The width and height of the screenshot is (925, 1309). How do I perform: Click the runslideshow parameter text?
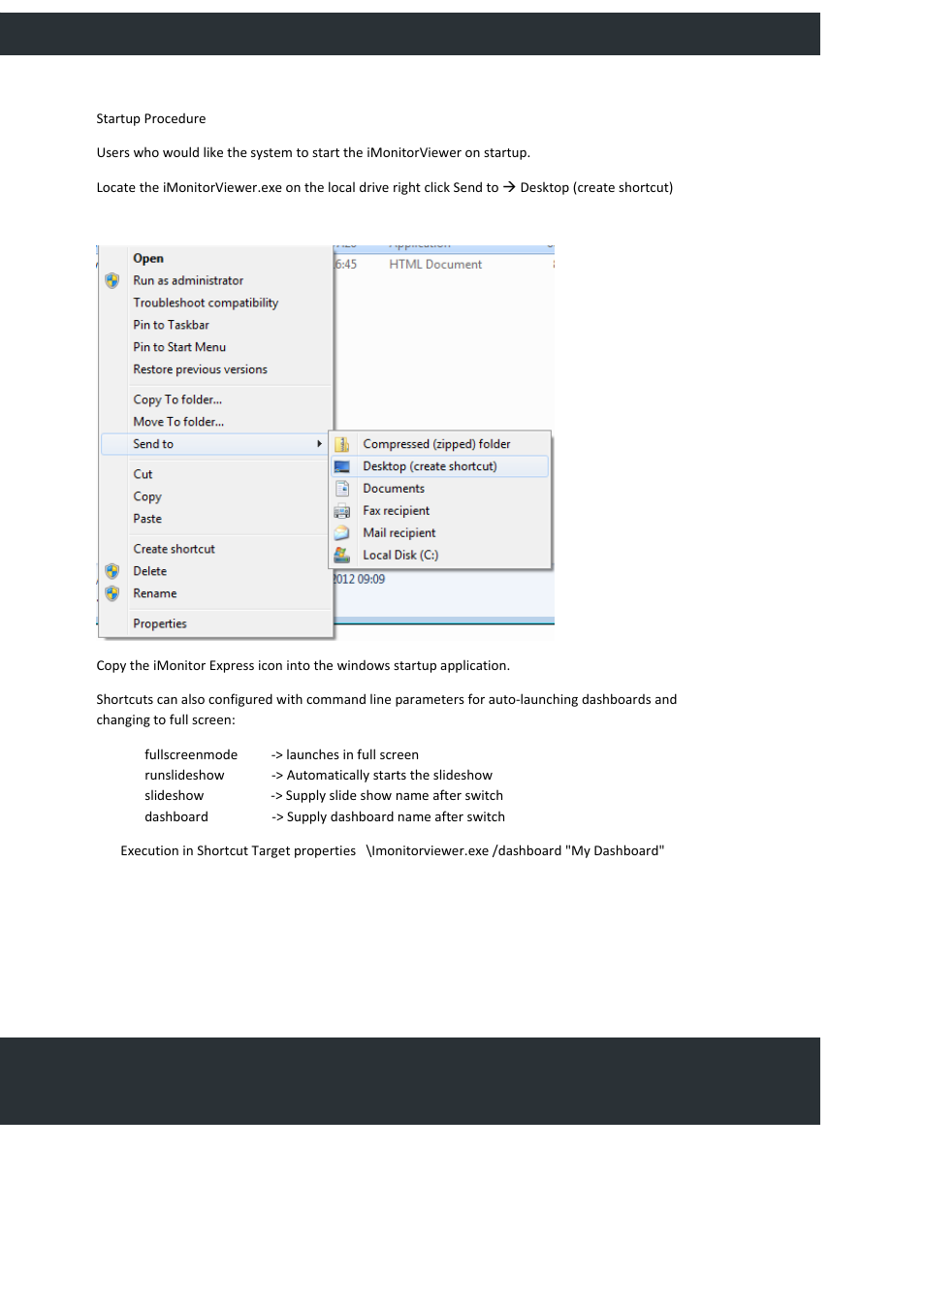point(184,776)
